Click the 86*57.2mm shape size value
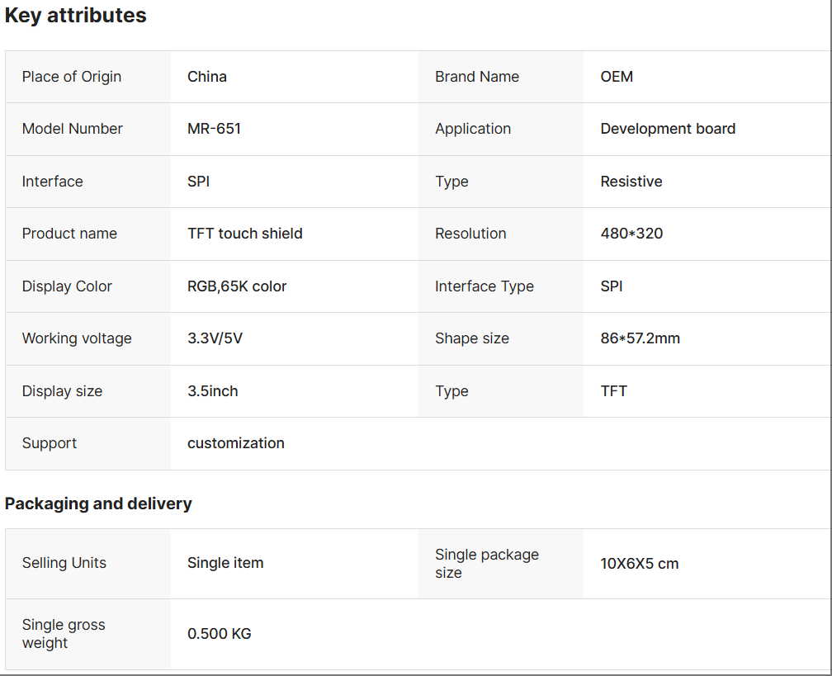 point(641,338)
